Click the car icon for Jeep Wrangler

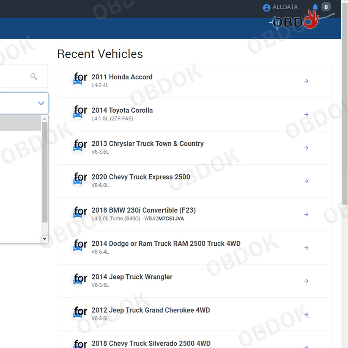[78, 281]
